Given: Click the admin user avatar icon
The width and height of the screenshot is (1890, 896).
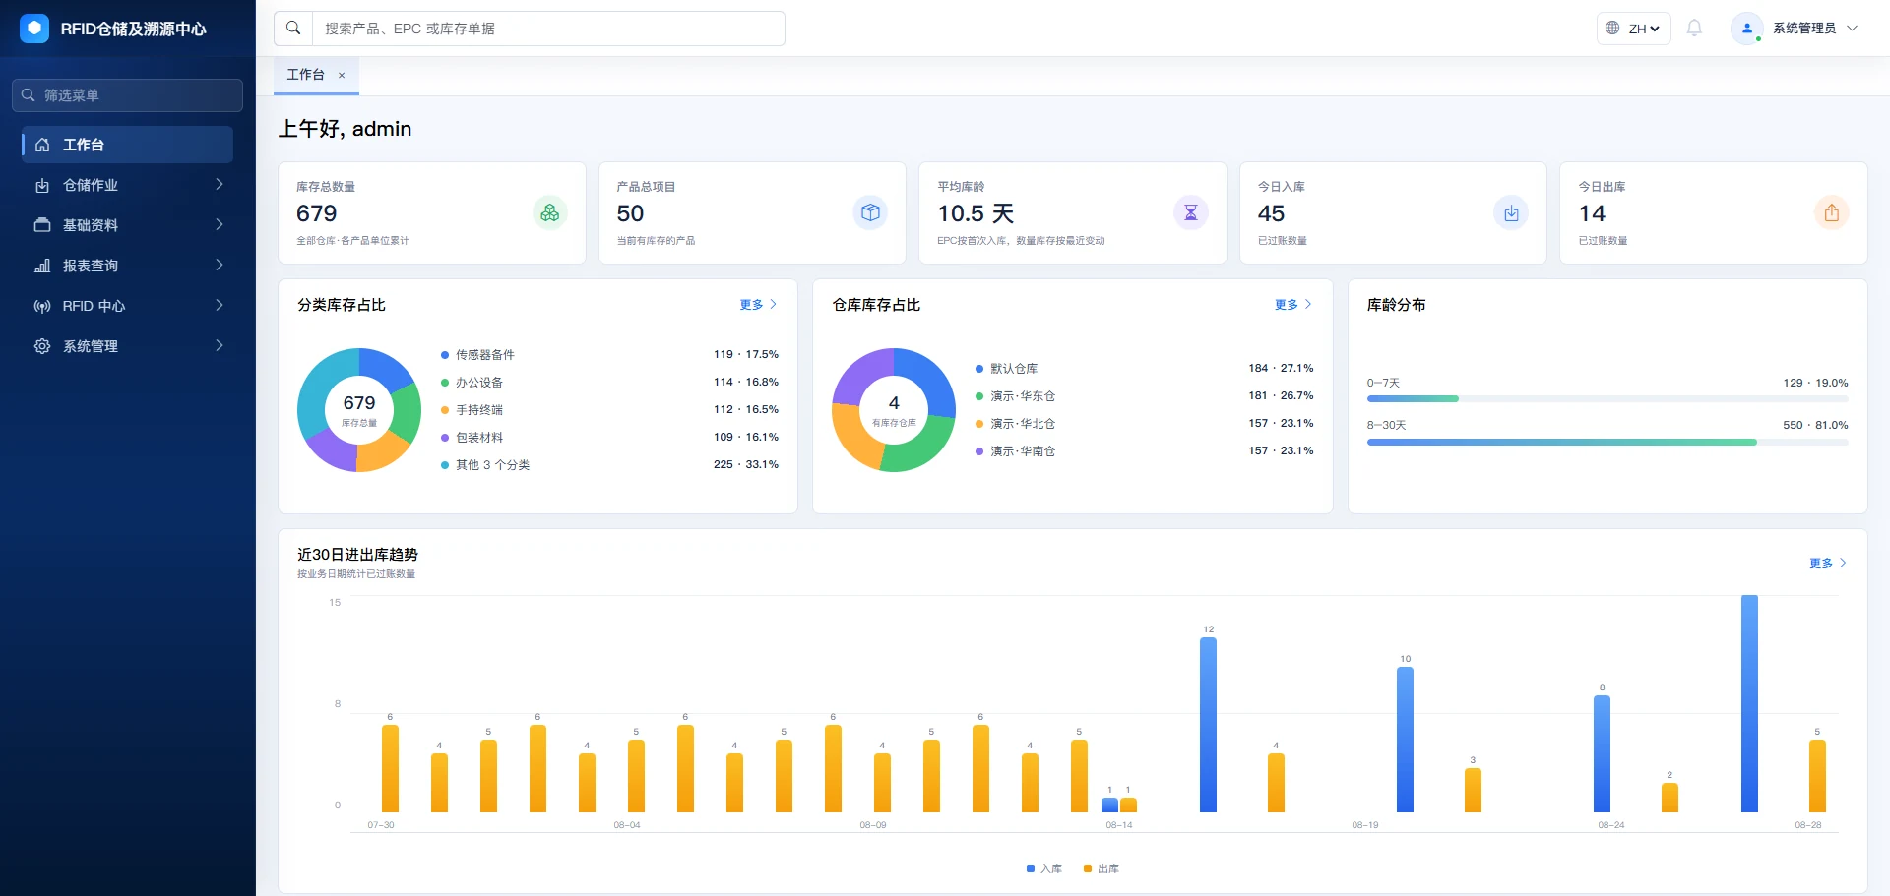Looking at the screenshot, I should click(1746, 29).
